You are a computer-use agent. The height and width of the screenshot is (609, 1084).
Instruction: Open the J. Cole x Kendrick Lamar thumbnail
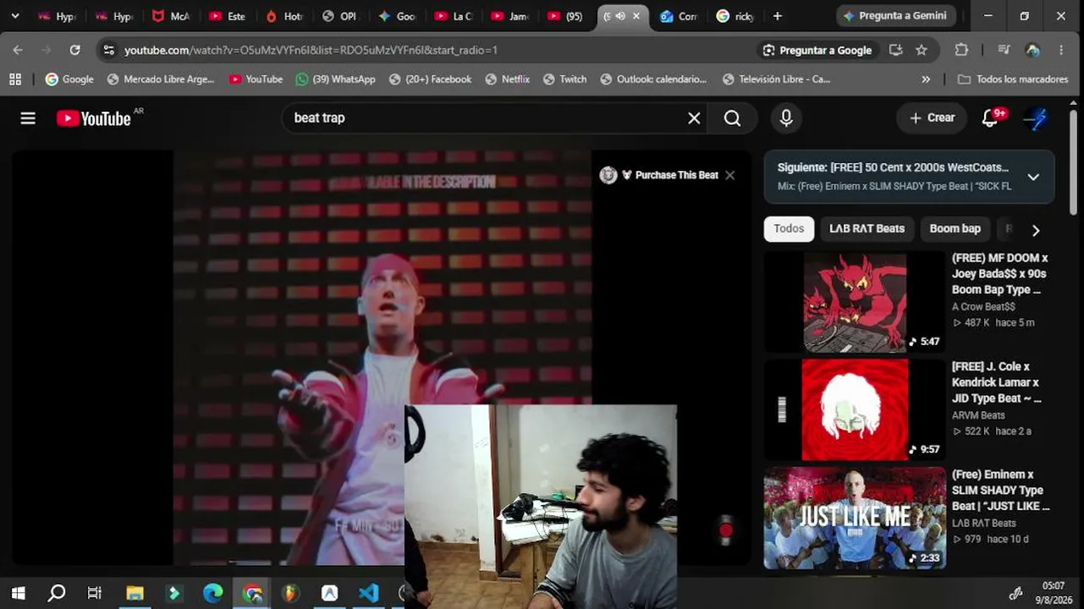[x=855, y=409]
